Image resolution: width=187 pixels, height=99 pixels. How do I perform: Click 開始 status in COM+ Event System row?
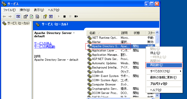[136, 76]
